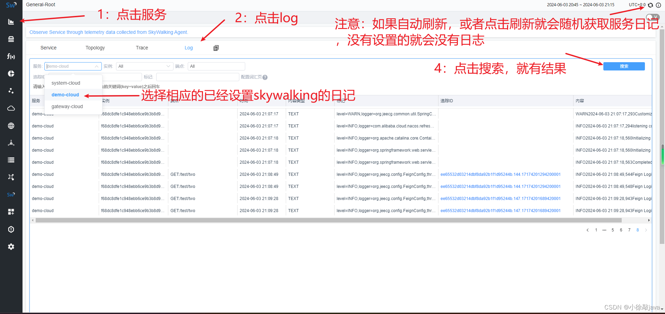Go to page 8 in pagination
The height and width of the screenshot is (314, 665).
pyautogui.click(x=638, y=230)
